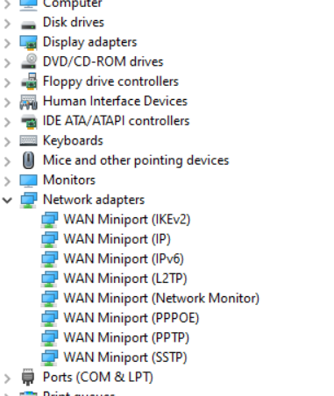Select WAN Miniport (L2TP) entry
334x396 pixels.
point(125,279)
